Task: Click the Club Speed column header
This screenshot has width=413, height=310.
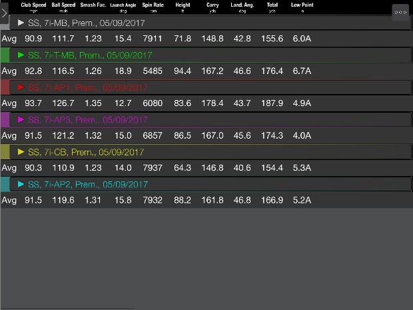Action: point(33,7)
